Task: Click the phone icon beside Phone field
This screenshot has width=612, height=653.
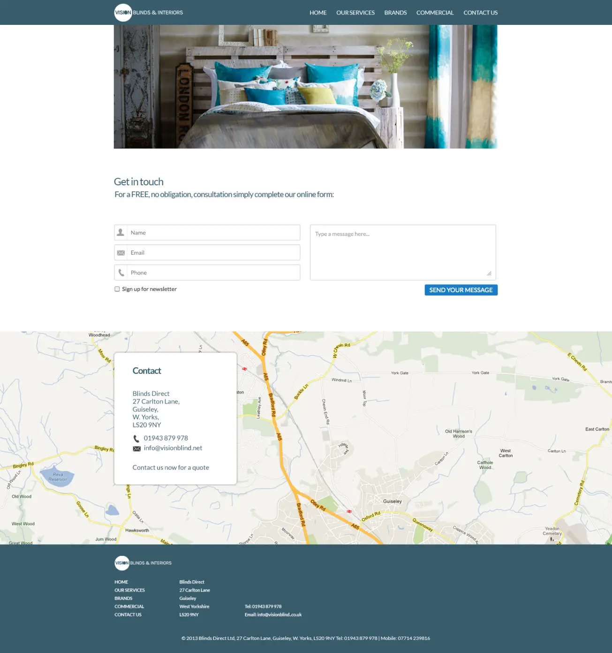Action: (x=121, y=273)
